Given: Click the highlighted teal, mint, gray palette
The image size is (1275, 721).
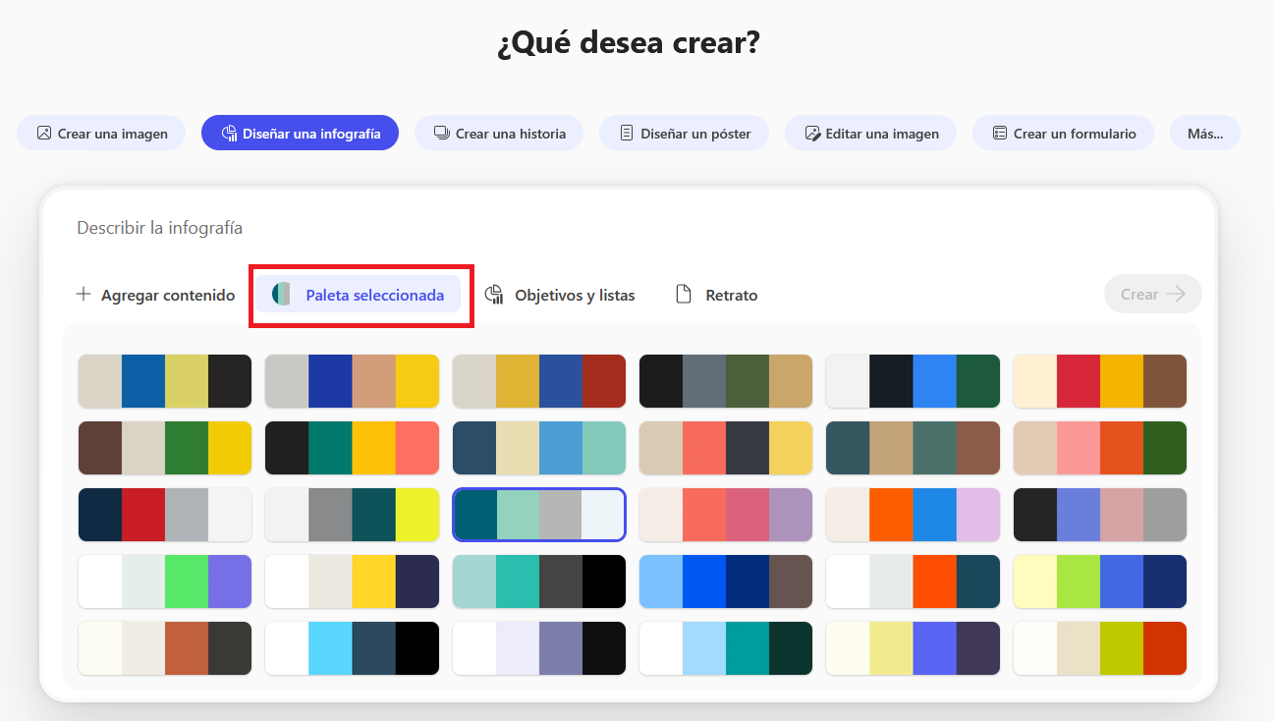Looking at the screenshot, I should click(x=539, y=515).
